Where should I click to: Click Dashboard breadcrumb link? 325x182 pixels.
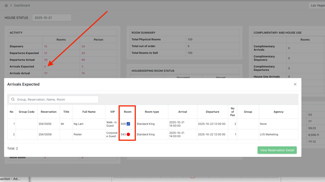(22, 5)
